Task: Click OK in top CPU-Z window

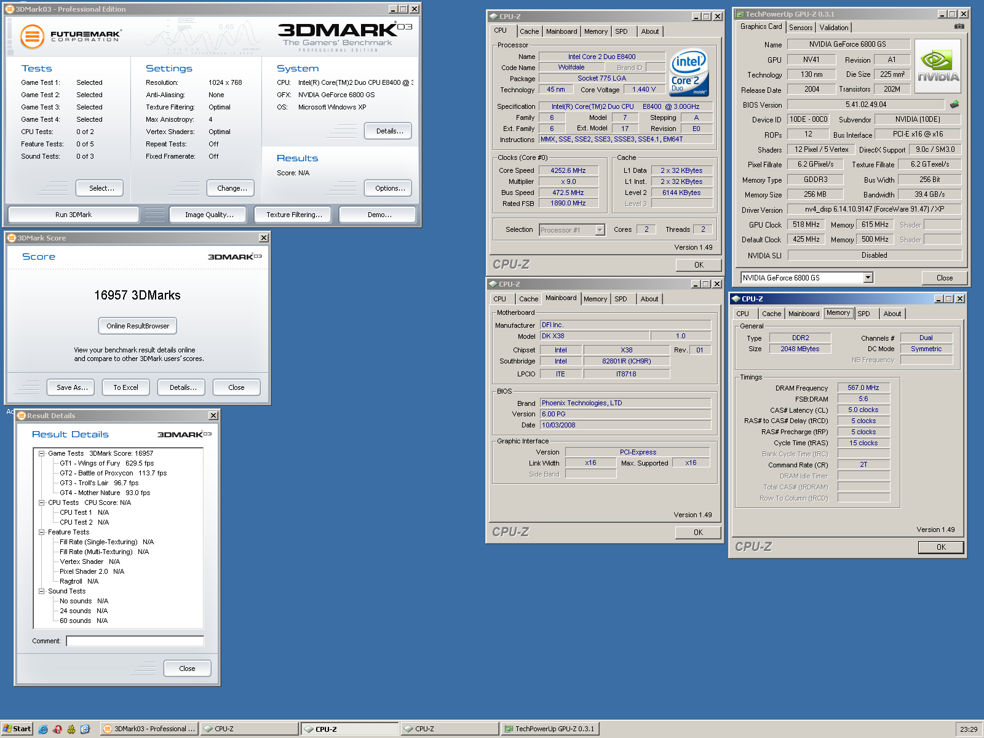Action: tap(699, 265)
